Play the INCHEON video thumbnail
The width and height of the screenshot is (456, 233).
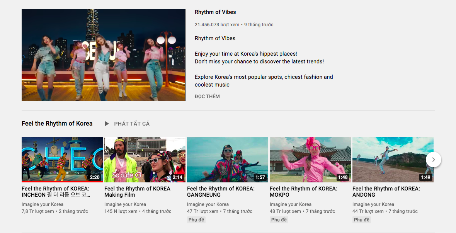click(x=62, y=159)
